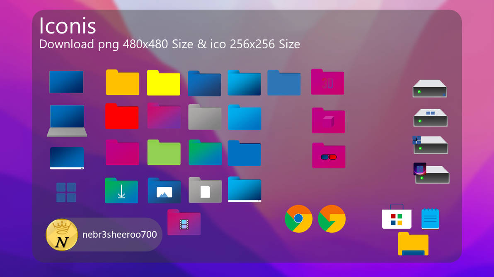This screenshot has height=277, width=494.
Task: Click the standalone blue Windows logo icon
Action: 66,192
